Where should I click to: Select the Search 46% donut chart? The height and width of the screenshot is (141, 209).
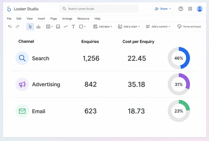pyautogui.click(x=179, y=58)
